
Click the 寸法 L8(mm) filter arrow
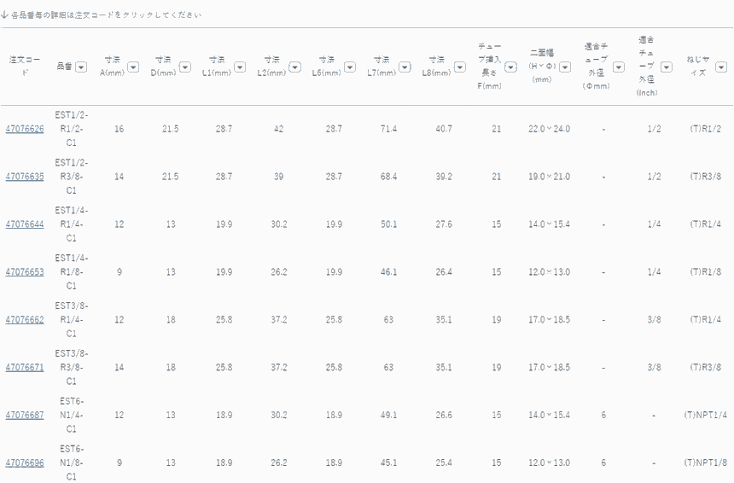[x=459, y=67]
